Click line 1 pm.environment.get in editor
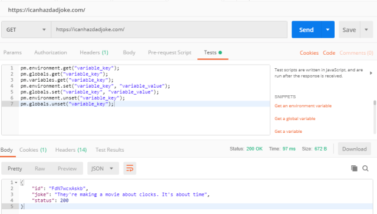 click(x=70, y=68)
